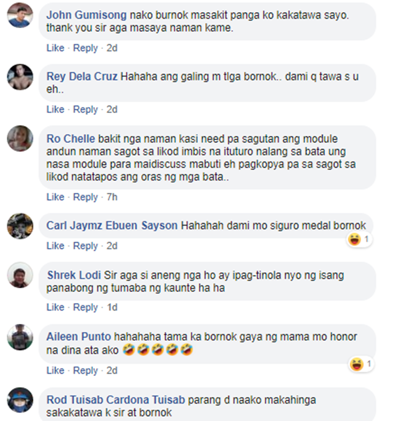Reply to Rey Dela Cruz's comment
398x421 pixels.
pyautogui.click(x=85, y=109)
